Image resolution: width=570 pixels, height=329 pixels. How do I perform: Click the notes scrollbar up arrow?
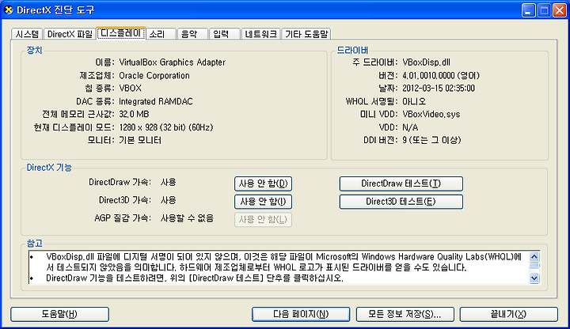[x=534, y=257]
